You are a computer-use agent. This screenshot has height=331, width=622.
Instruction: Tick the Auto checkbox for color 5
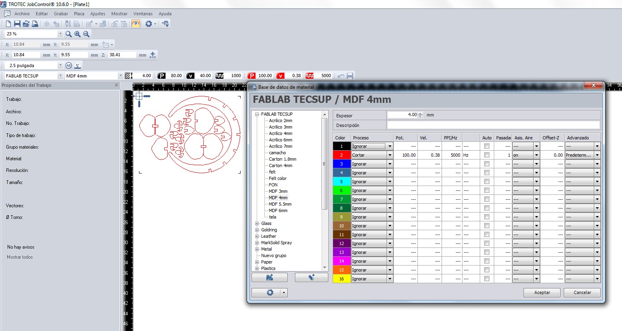point(487,182)
